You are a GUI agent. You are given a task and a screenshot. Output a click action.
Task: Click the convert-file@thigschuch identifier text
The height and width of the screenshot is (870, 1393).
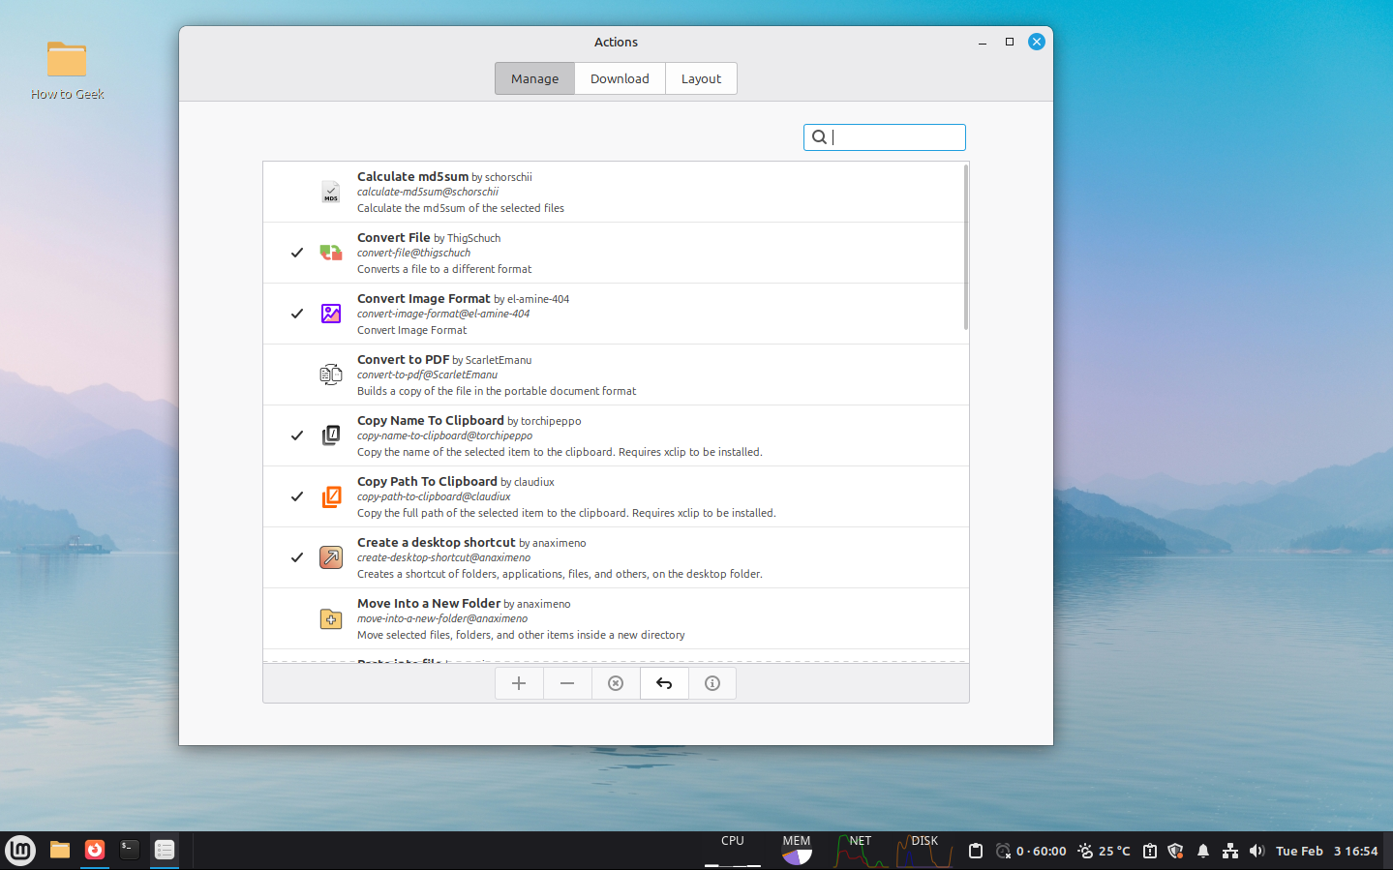(413, 253)
